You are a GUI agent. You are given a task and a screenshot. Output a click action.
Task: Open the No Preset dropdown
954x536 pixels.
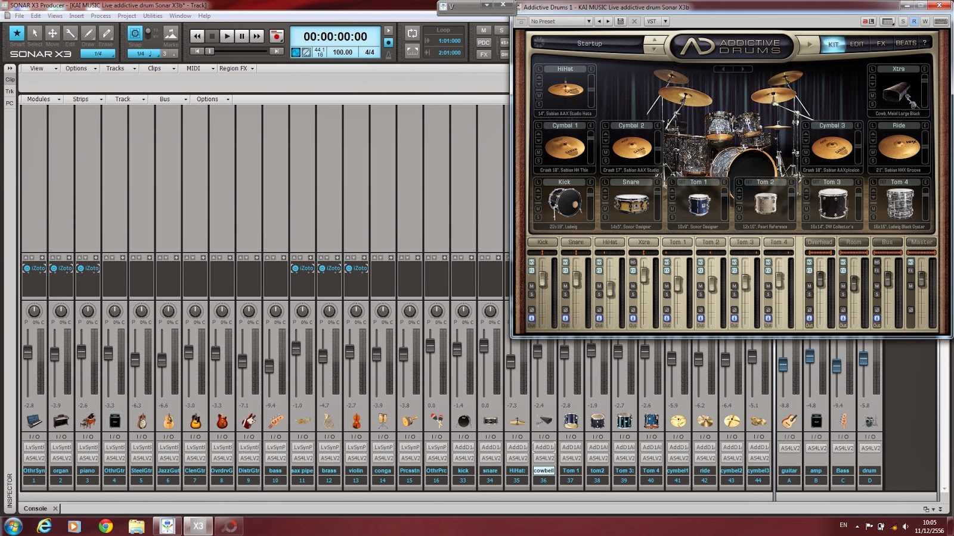(560, 21)
